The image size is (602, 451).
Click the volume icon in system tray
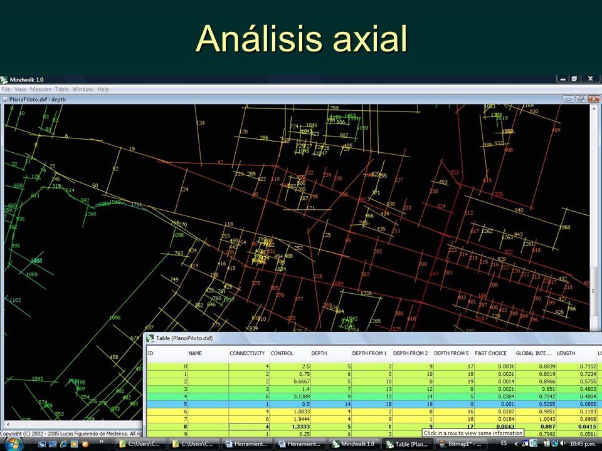pyautogui.click(x=563, y=443)
